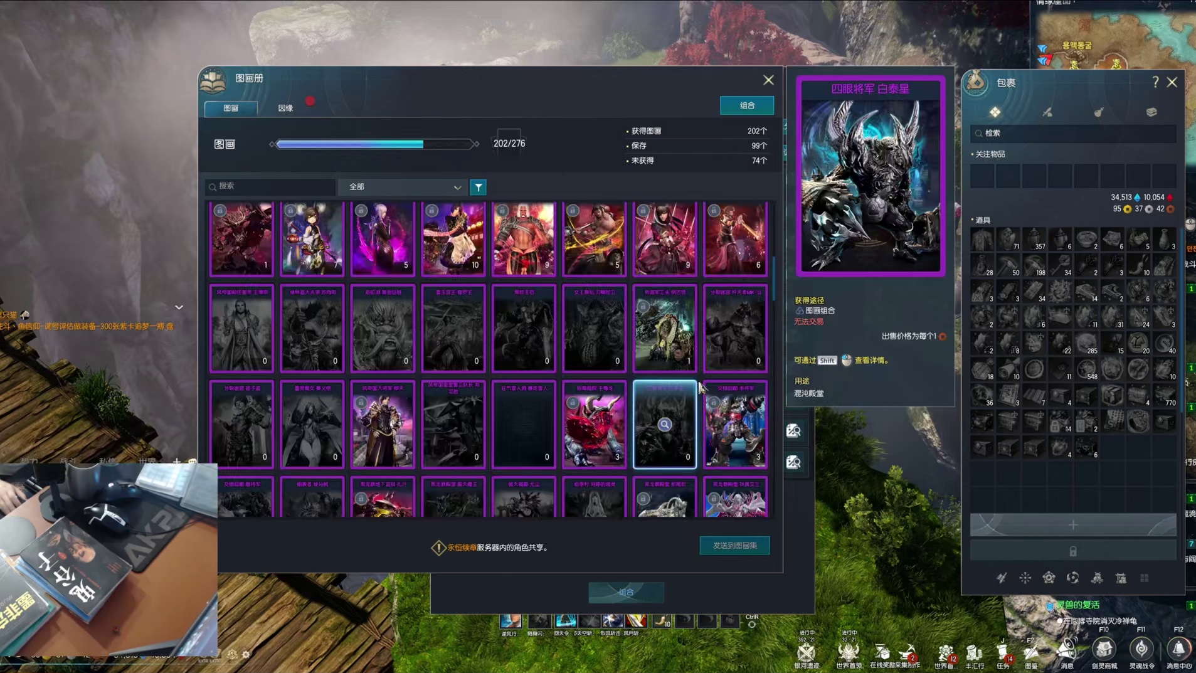Image resolution: width=1196 pixels, height=673 pixels.
Task: Open the 银河遗迹 event icon
Action: pos(807,652)
